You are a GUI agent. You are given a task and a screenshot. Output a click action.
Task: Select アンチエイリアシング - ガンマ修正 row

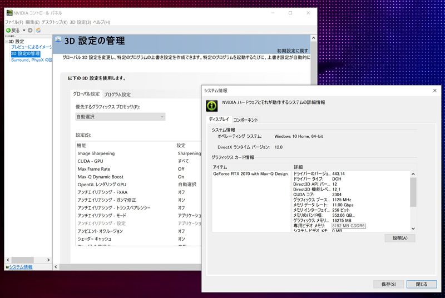139,200
